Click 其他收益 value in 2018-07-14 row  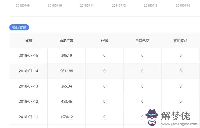coord(180,71)
